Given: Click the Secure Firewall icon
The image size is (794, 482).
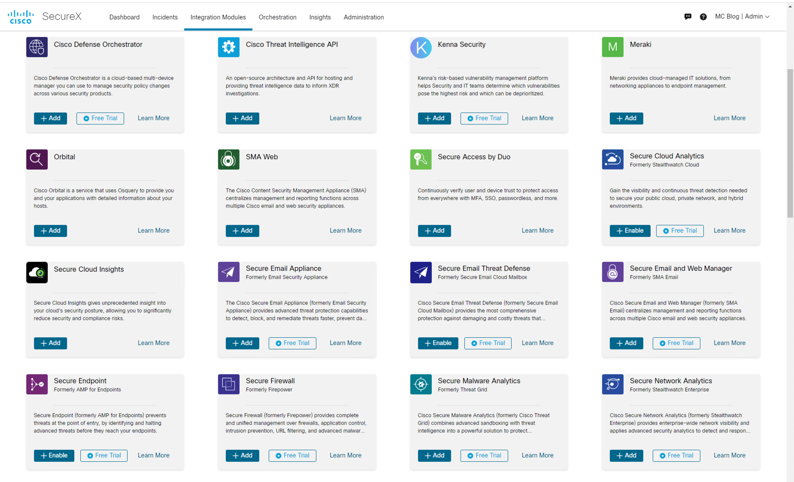Looking at the screenshot, I should tap(229, 384).
